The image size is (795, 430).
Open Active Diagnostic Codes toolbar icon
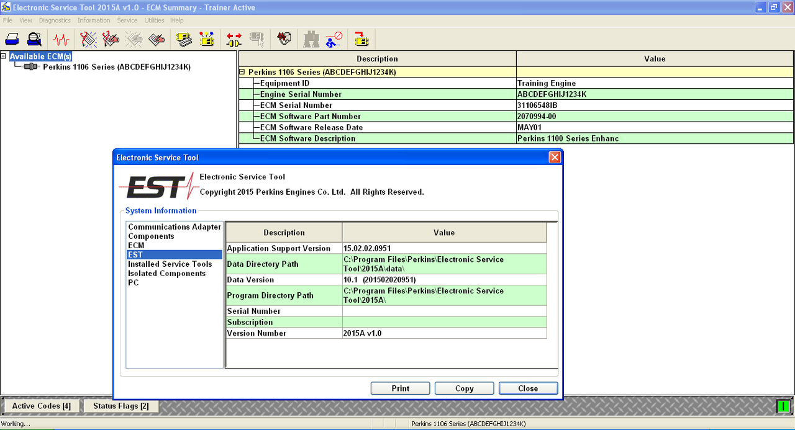coord(88,40)
